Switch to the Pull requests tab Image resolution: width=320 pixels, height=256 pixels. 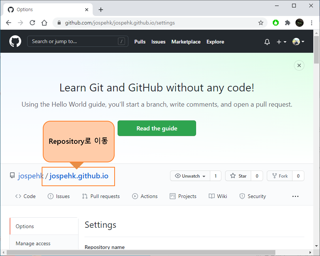[101, 196]
